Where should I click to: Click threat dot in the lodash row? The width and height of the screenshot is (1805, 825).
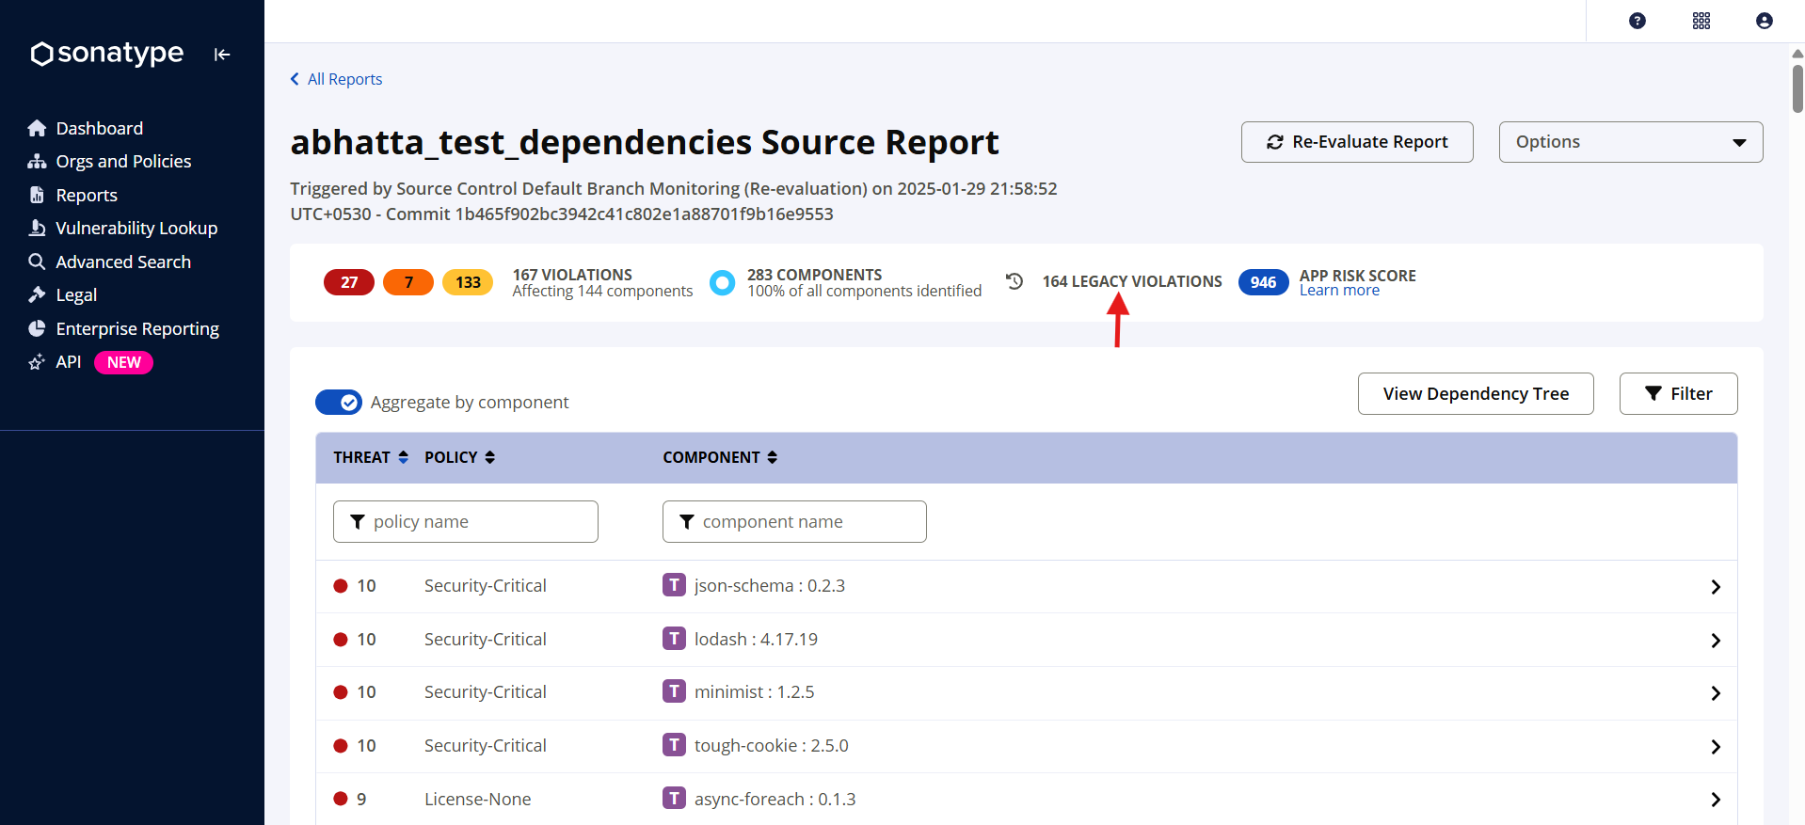pyautogui.click(x=341, y=640)
